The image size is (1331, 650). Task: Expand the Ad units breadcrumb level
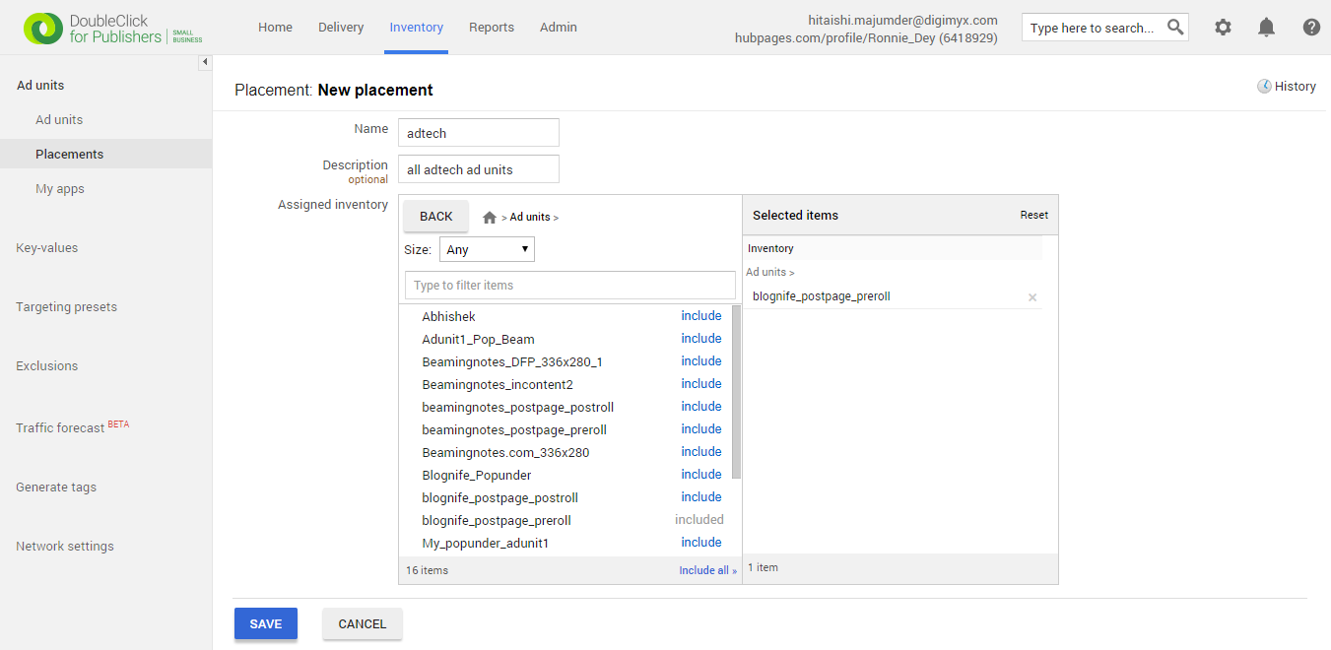click(x=531, y=217)
